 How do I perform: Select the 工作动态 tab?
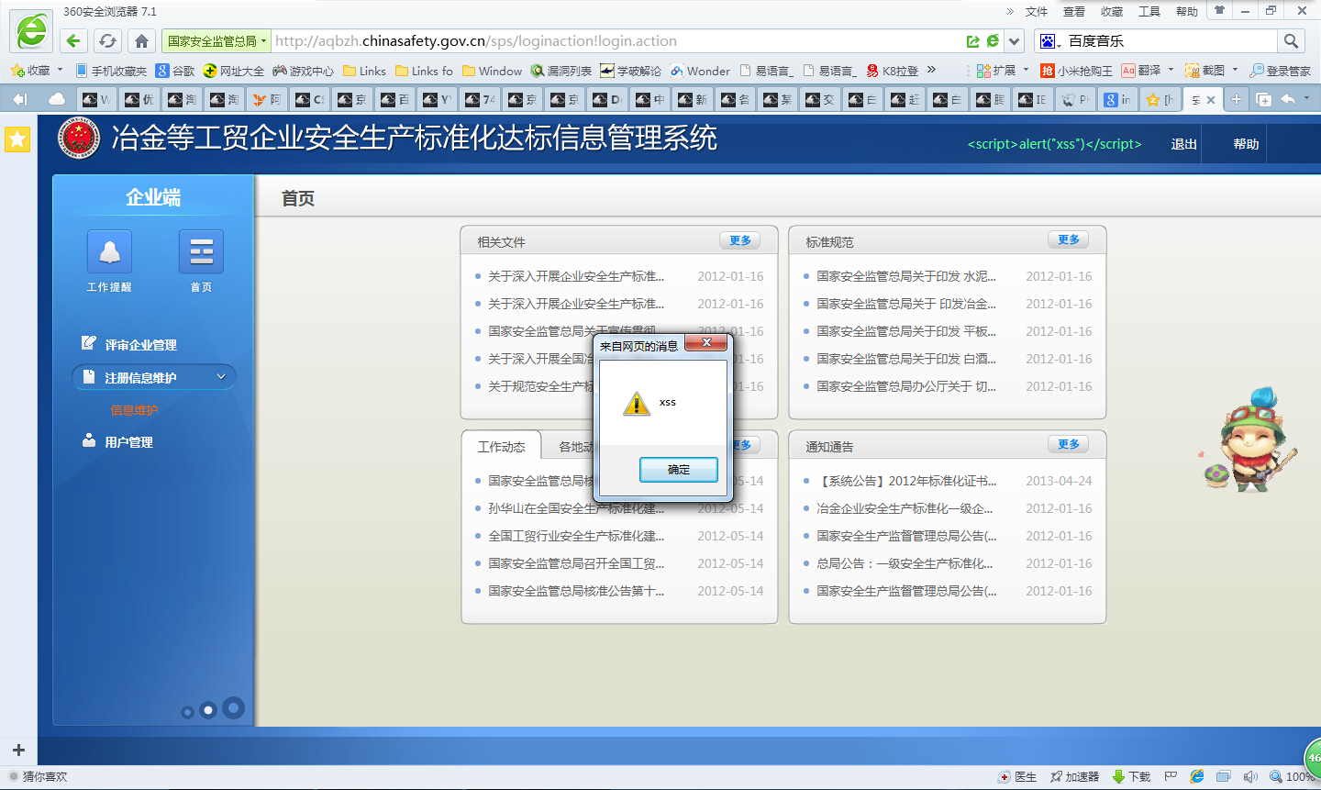[502, 447]
